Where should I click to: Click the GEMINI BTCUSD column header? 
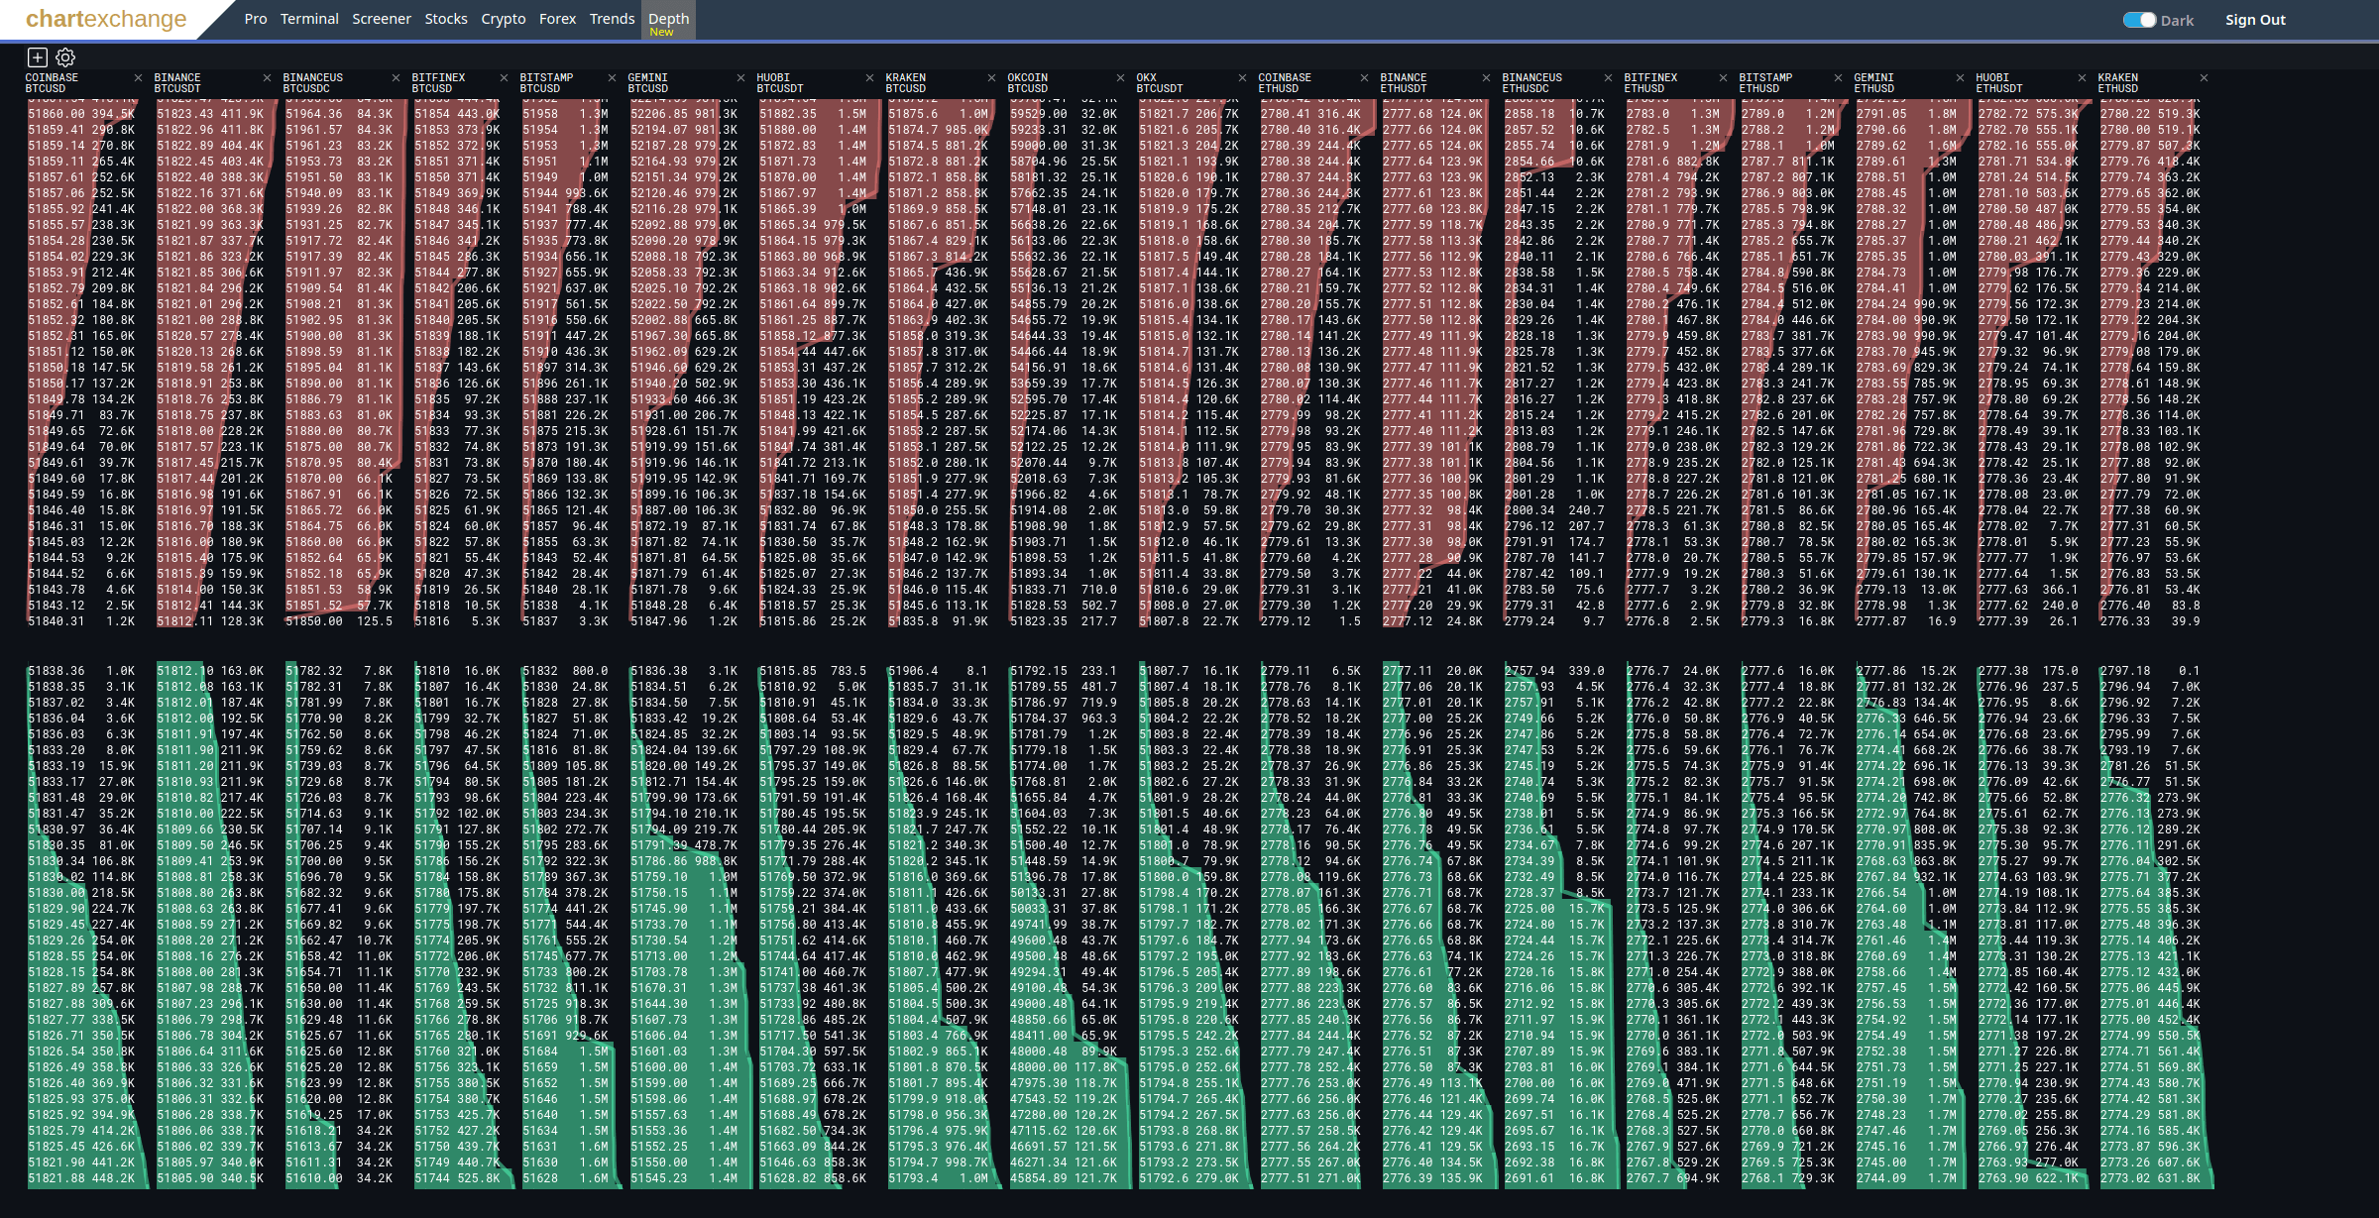(648, 83)
